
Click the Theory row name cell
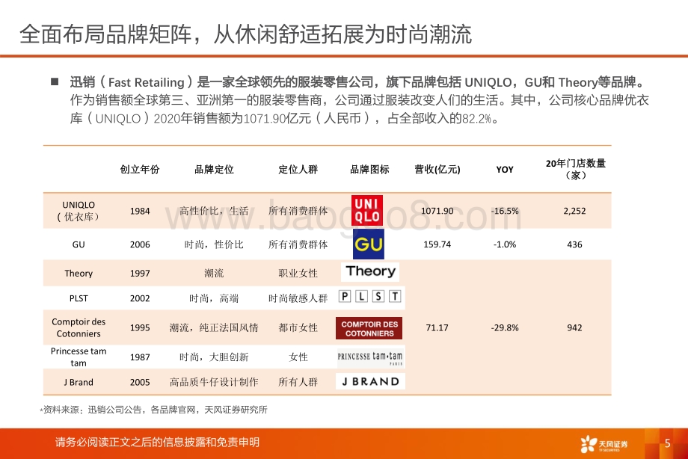click(x=79, y=274)
